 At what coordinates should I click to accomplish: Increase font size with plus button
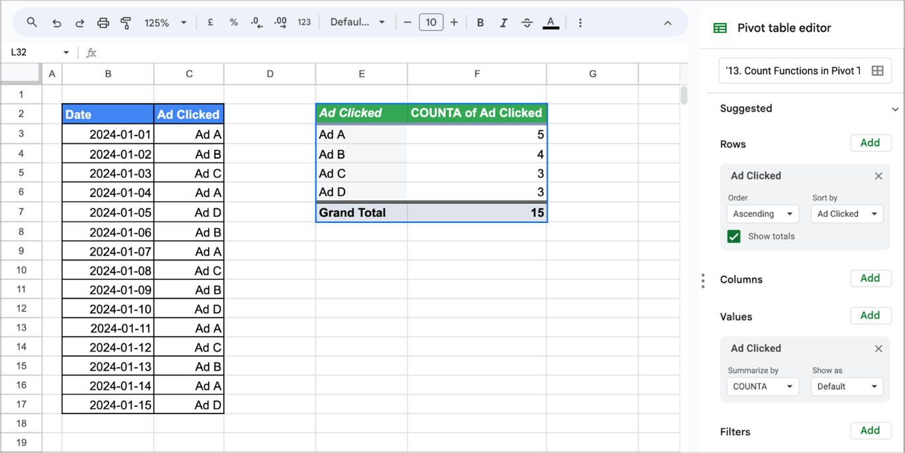point(454,22)
